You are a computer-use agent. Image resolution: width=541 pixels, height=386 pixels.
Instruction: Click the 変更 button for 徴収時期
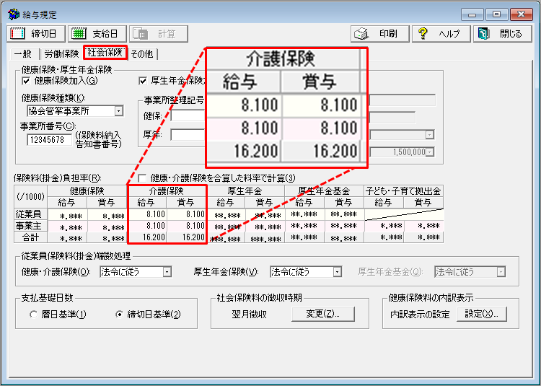click(x=323, y=314)
